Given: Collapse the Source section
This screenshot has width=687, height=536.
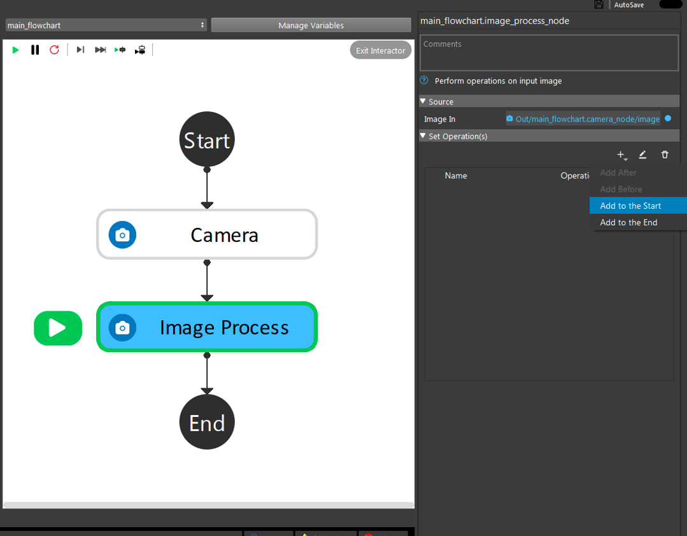Looking at the screenshot, I should [x=423, y=101].
